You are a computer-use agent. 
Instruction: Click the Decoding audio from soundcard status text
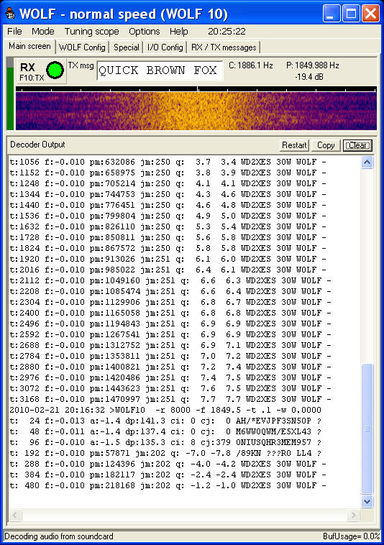(x=59, y=536)
